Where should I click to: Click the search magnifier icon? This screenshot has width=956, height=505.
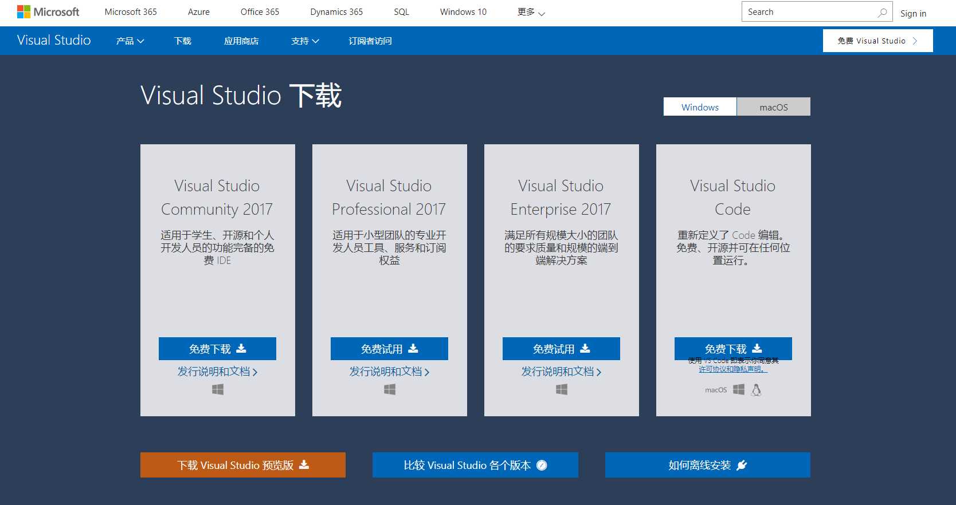(x=882, y=12)
